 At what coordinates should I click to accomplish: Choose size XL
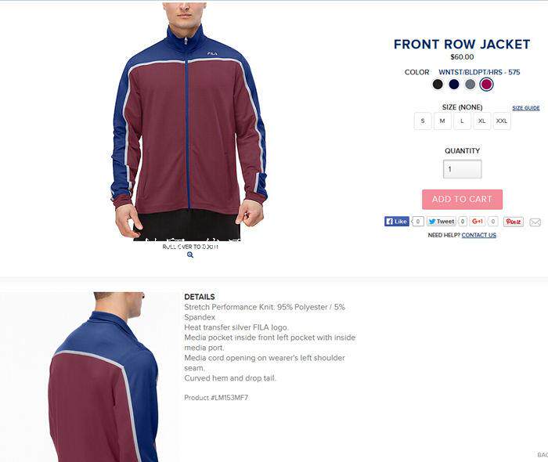point(482,121)
